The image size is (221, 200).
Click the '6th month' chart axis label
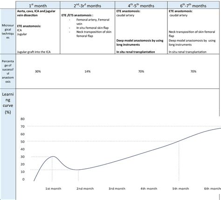click(x=212, y=189)
